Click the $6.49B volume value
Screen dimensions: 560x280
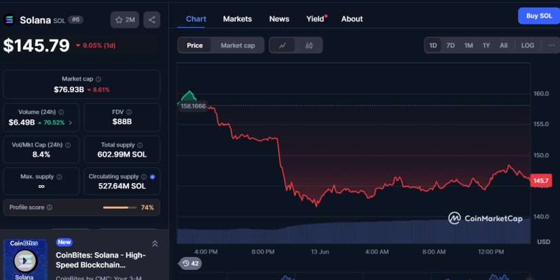(x=22, y=123)
